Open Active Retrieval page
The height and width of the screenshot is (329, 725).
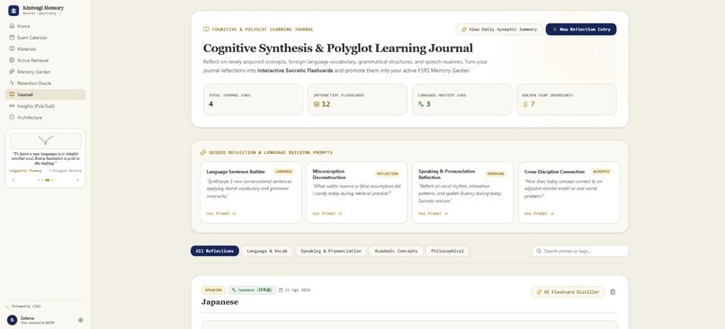click(45, 60)
